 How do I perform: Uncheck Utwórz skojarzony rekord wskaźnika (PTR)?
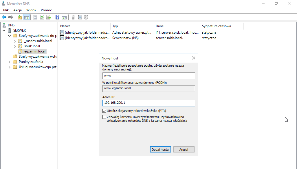tap(104, 111)
